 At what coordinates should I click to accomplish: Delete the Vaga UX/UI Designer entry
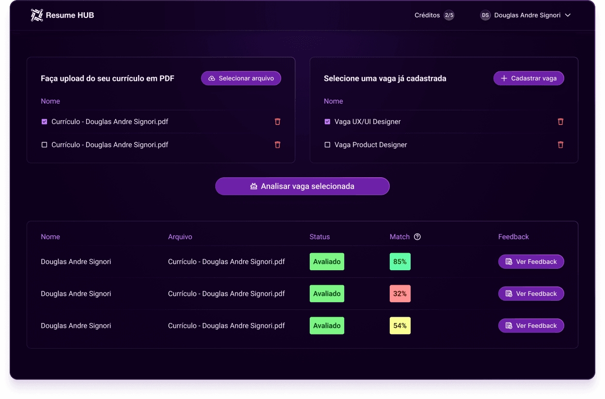(x=560, y=122)
